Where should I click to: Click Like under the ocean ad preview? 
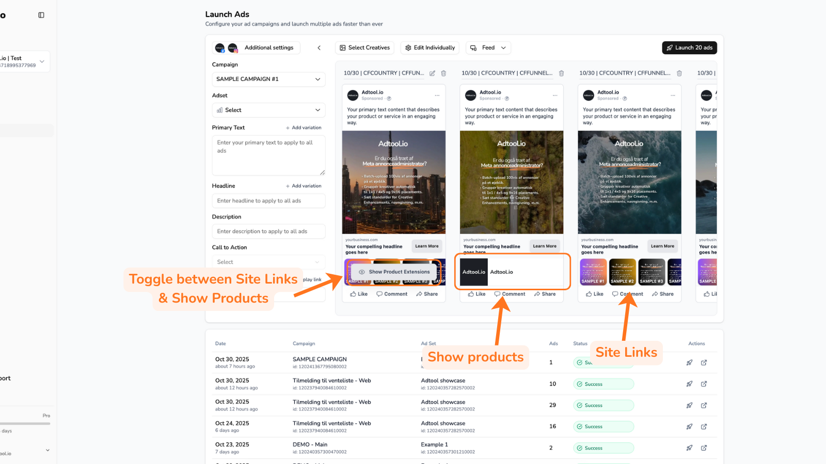(594, 294)
